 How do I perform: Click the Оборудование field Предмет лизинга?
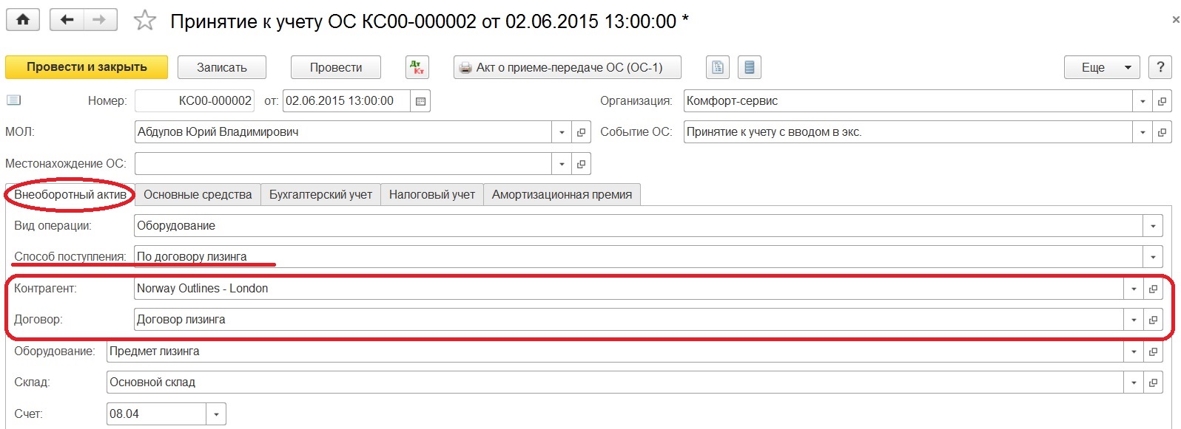click(x=615, y=351)
